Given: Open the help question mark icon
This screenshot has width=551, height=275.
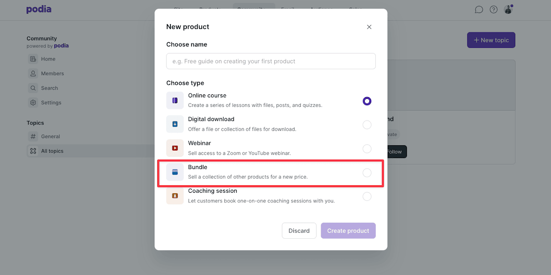Looking at the screenshot, I should (x=493, y=10).
